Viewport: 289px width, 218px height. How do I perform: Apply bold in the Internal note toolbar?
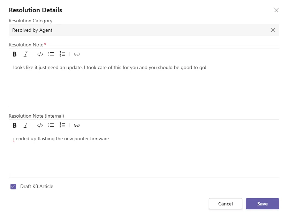(15, 125)
